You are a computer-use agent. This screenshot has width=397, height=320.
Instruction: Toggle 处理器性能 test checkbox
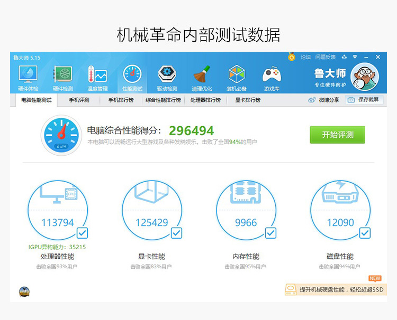82,233
